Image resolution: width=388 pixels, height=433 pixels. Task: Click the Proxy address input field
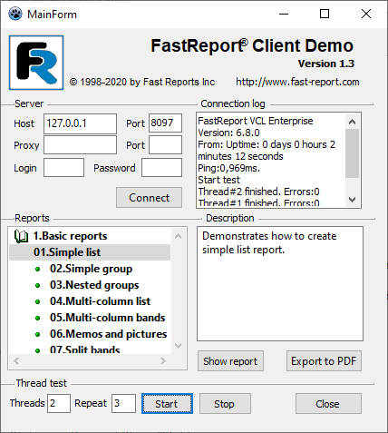pyautogui.click(x=80, y=145)
